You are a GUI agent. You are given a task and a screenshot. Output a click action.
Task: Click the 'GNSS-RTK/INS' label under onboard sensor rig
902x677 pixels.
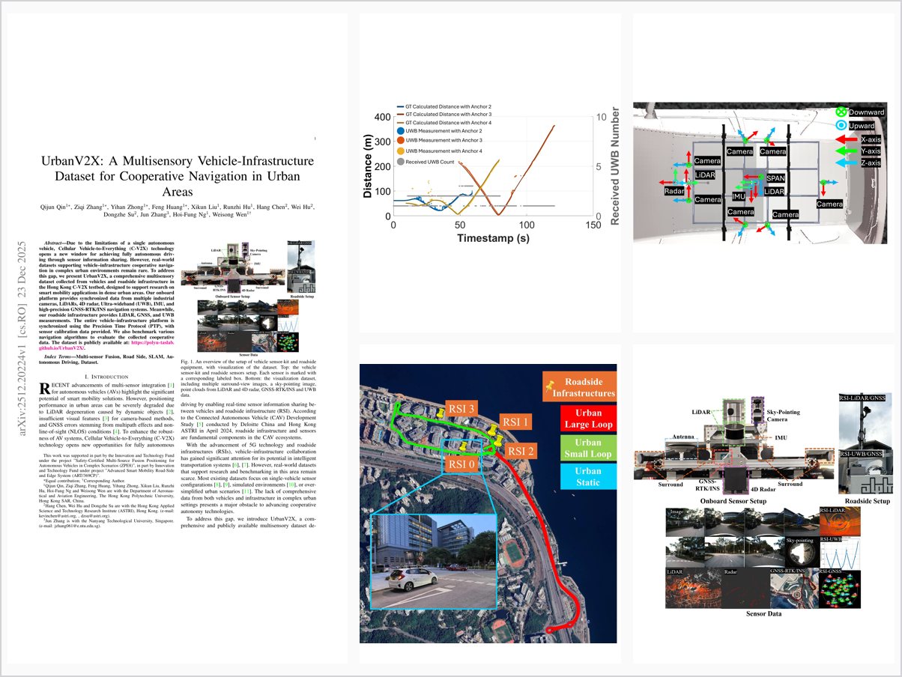point(707,485)
